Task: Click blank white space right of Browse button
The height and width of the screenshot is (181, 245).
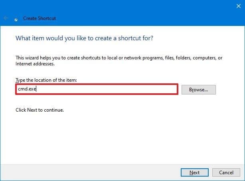Action: 229,90
